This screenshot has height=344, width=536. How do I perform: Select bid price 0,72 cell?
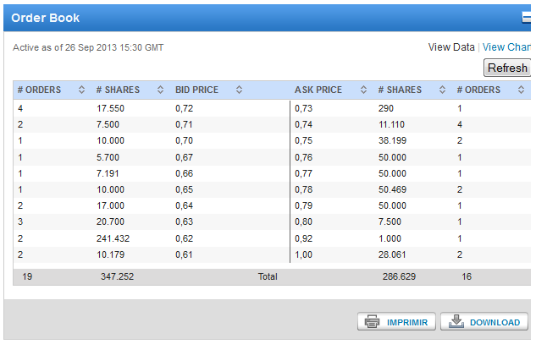(x=185, y=108)
